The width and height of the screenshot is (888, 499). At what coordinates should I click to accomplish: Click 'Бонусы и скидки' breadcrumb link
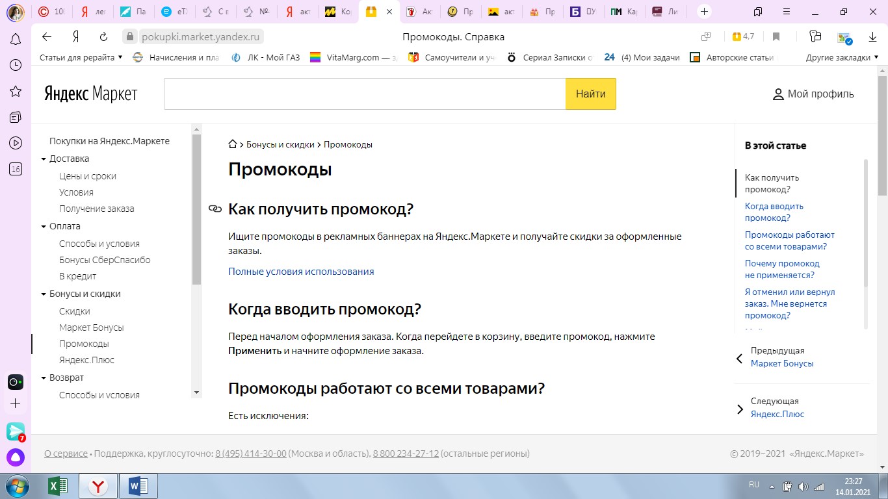click(x=280, y=144)
